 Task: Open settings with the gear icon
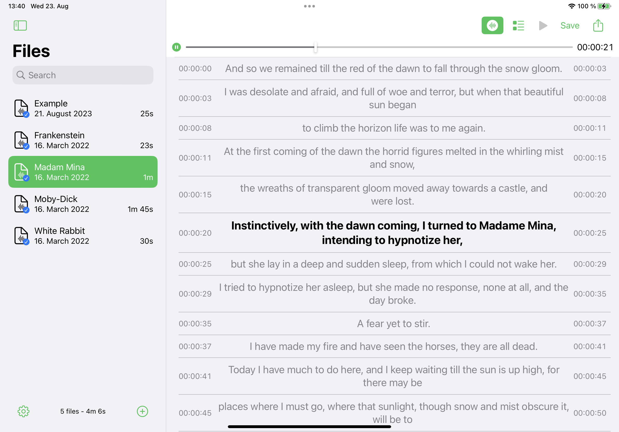[x=23, y=411]
